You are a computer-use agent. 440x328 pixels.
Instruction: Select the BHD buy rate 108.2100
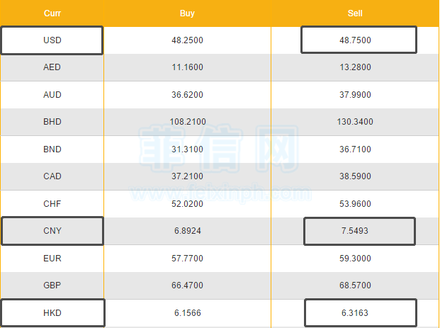(x=187, y=122)
